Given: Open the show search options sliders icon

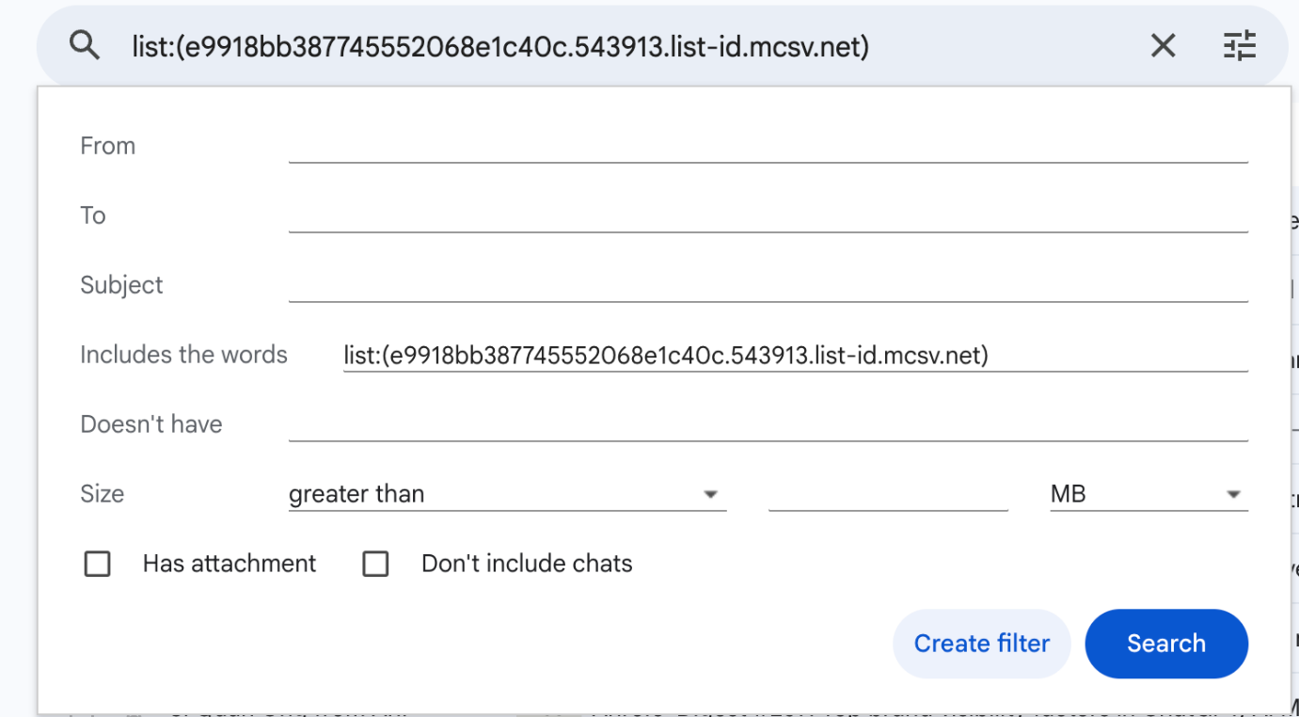Looking at the screenshot, I should (1239, 44).
